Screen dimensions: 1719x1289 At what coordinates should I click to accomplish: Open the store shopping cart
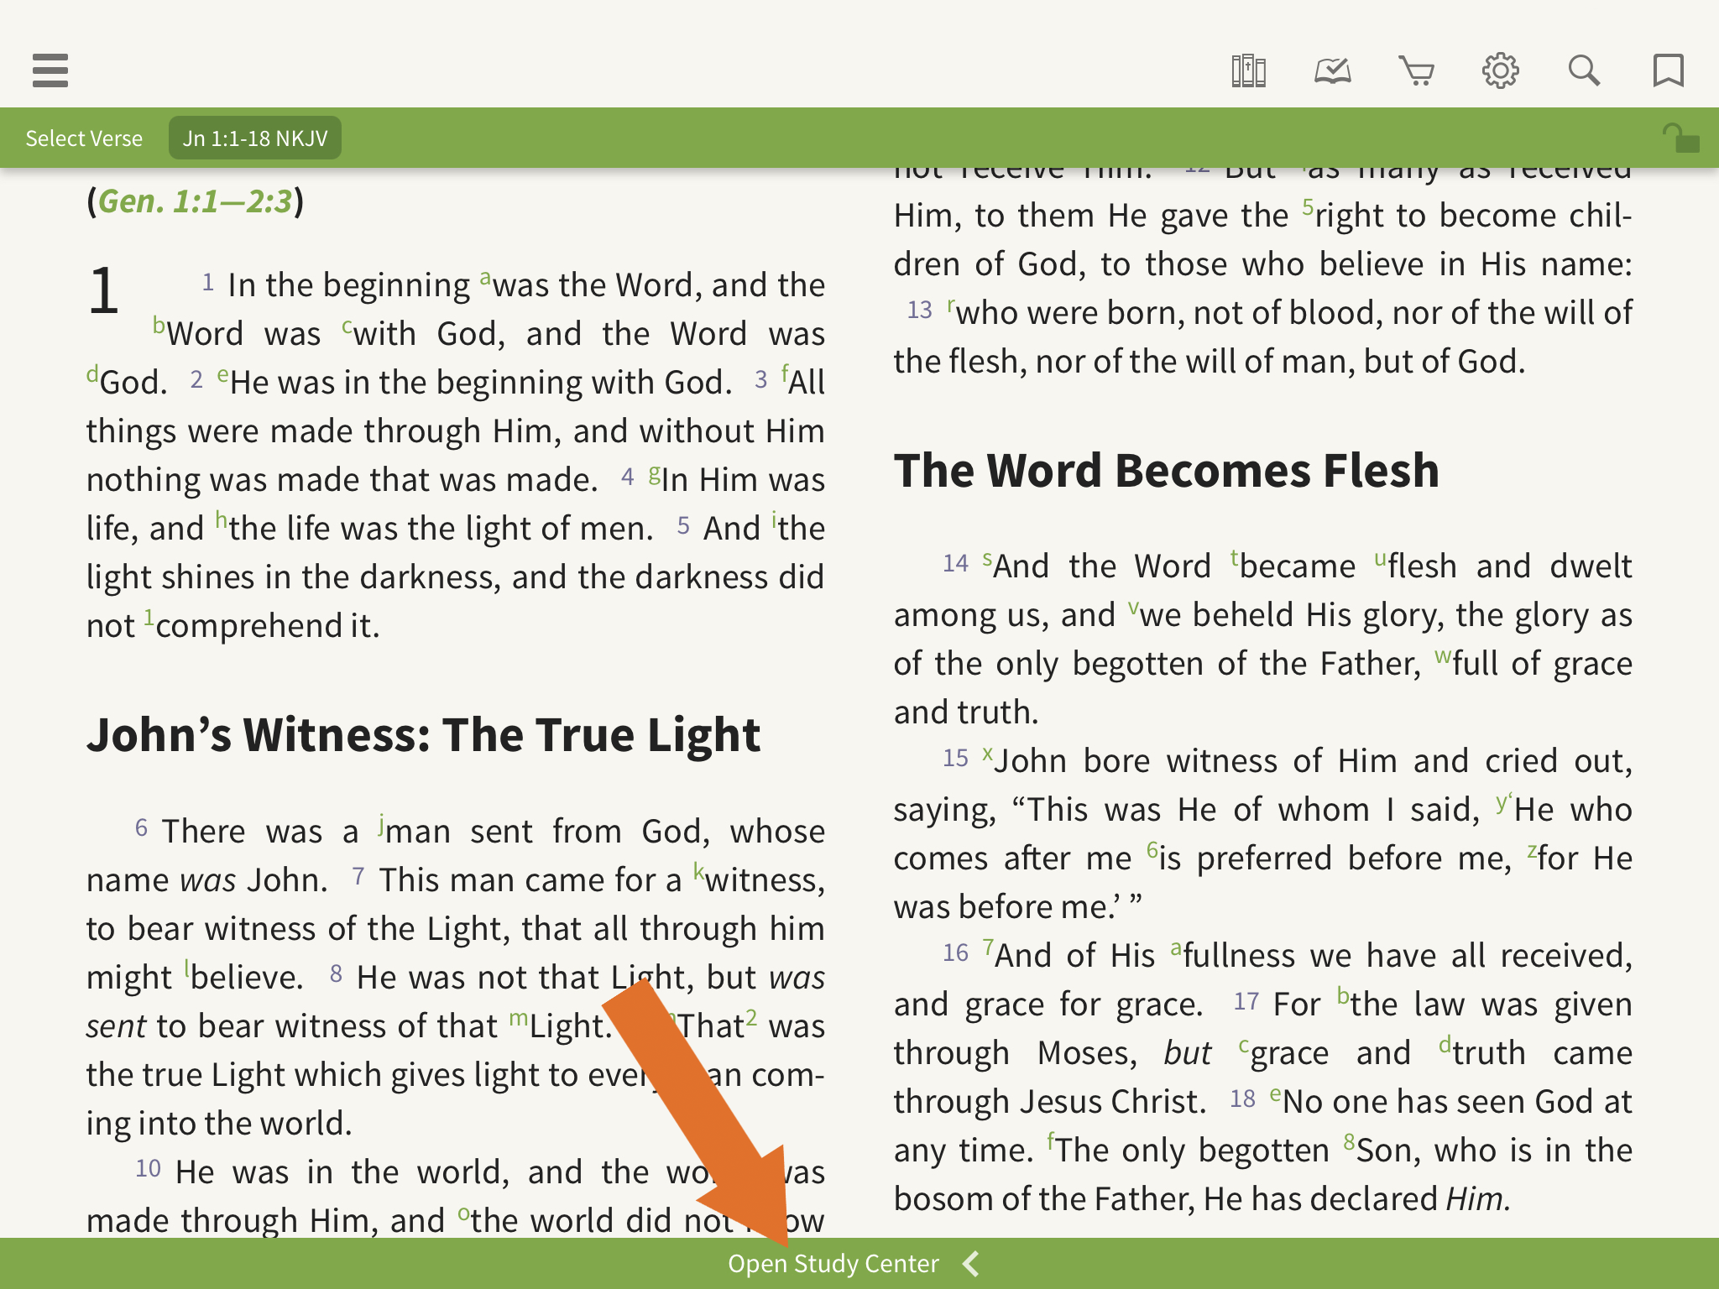click(x=1416, y=70)
